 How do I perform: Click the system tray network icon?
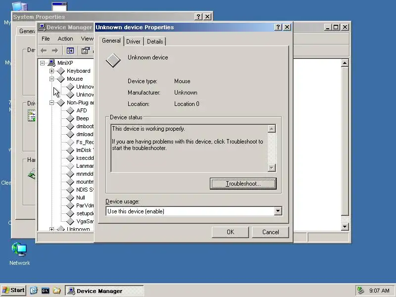(x=361, y=291)
